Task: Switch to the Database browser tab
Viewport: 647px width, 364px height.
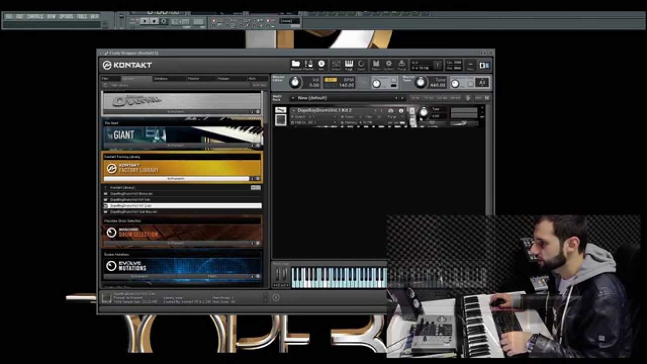Action: (x=168, y=78)
